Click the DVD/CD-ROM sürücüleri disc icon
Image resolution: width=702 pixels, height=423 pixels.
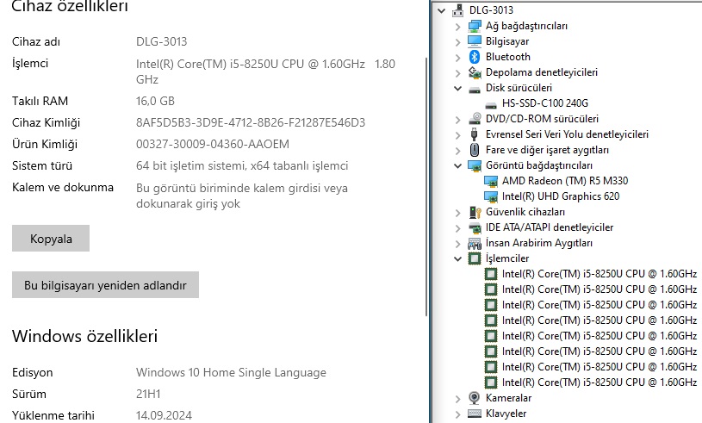coord(475,119)
